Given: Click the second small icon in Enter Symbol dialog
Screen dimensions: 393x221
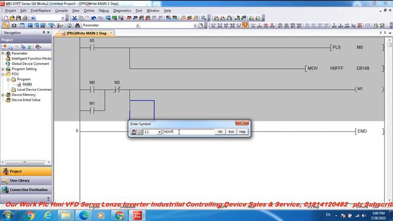Looking at the screenshot, I should click(x=139, y=132).
